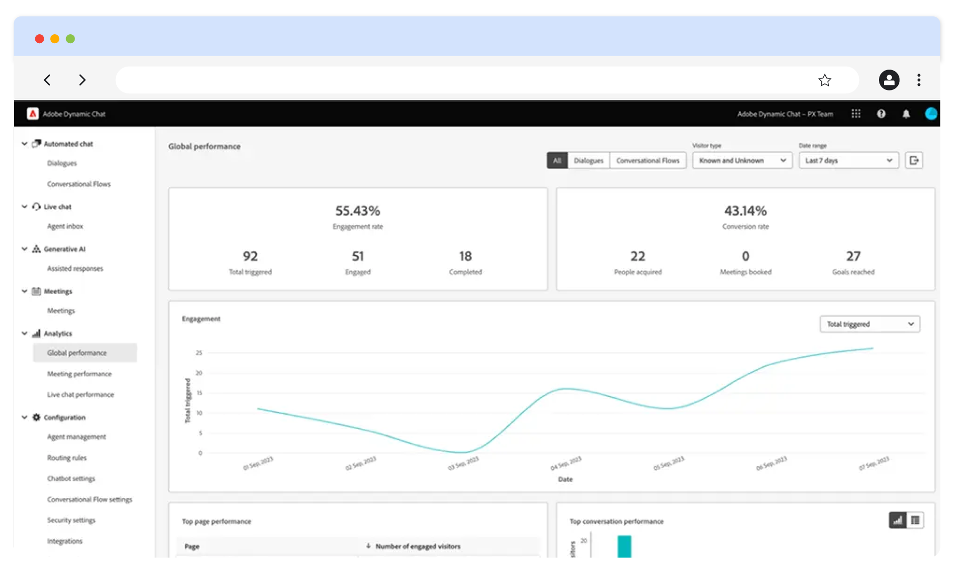Image resolution: width=954 pixels, height=571 pixels.
Task: Open notifications bell icon
Action: (x=906, y=114)
